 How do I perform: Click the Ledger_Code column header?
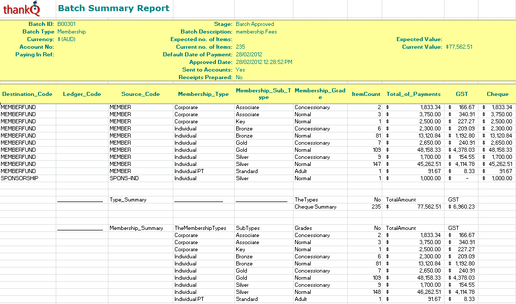[82, 94]
